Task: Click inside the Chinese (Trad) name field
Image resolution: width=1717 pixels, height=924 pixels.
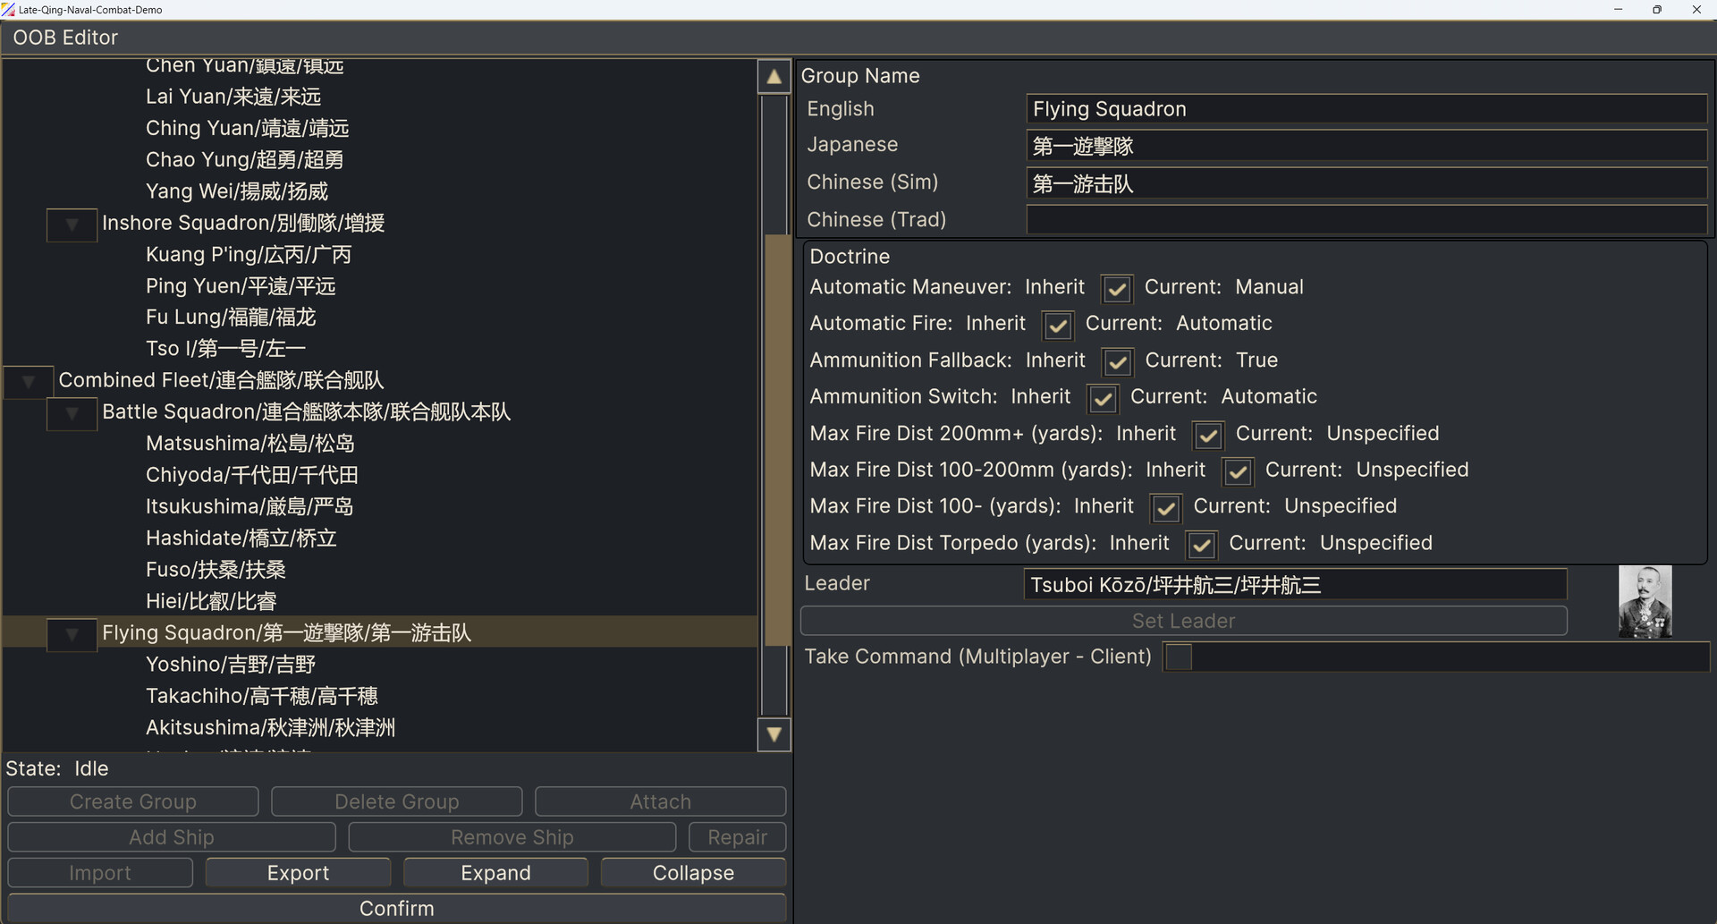Action: tap(1366, 220)
